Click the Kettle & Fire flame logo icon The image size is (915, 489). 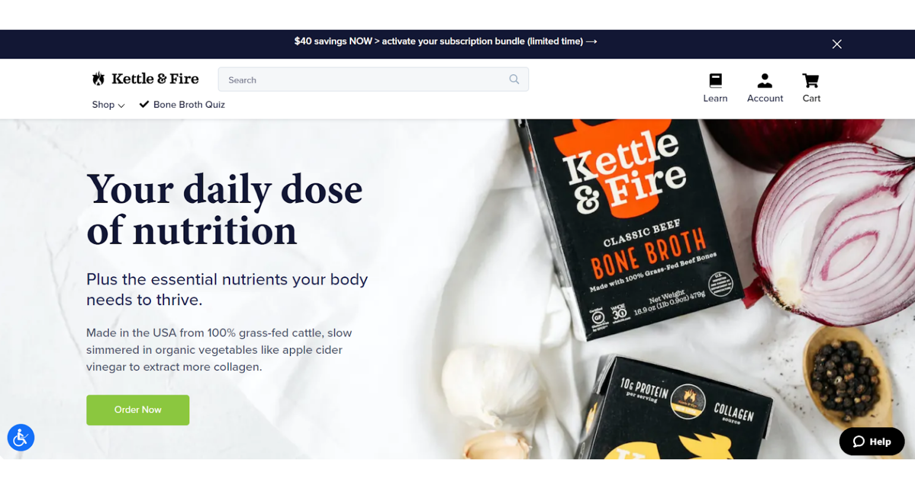point(99,78)
